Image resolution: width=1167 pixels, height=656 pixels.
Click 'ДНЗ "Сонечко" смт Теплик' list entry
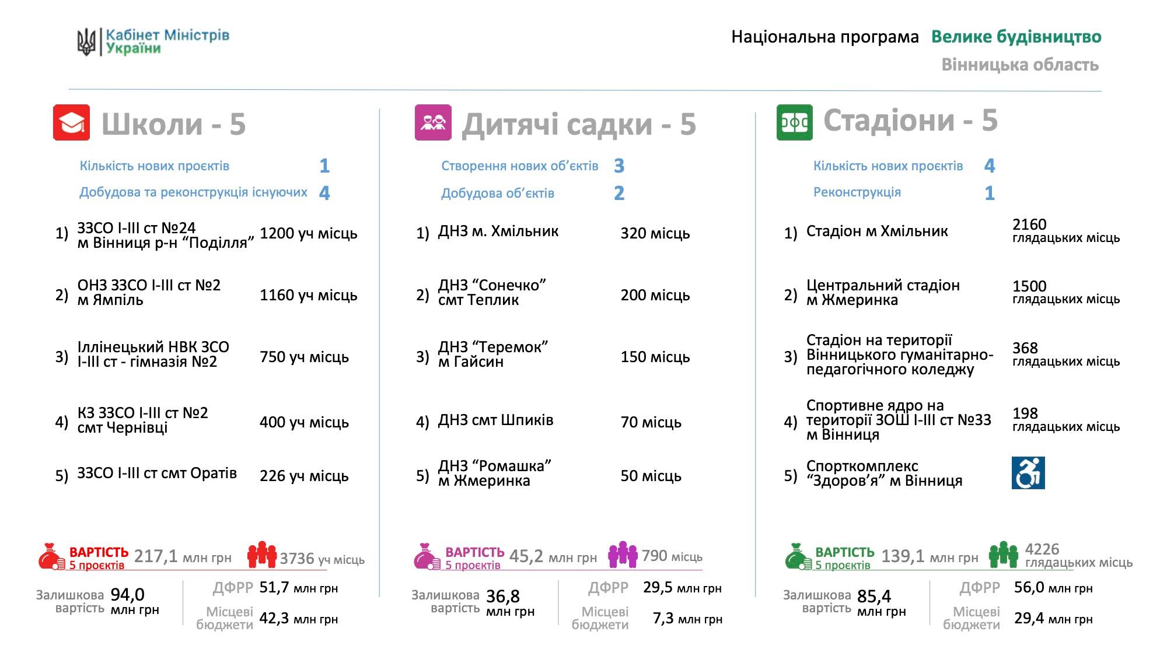tap(491, 293)
